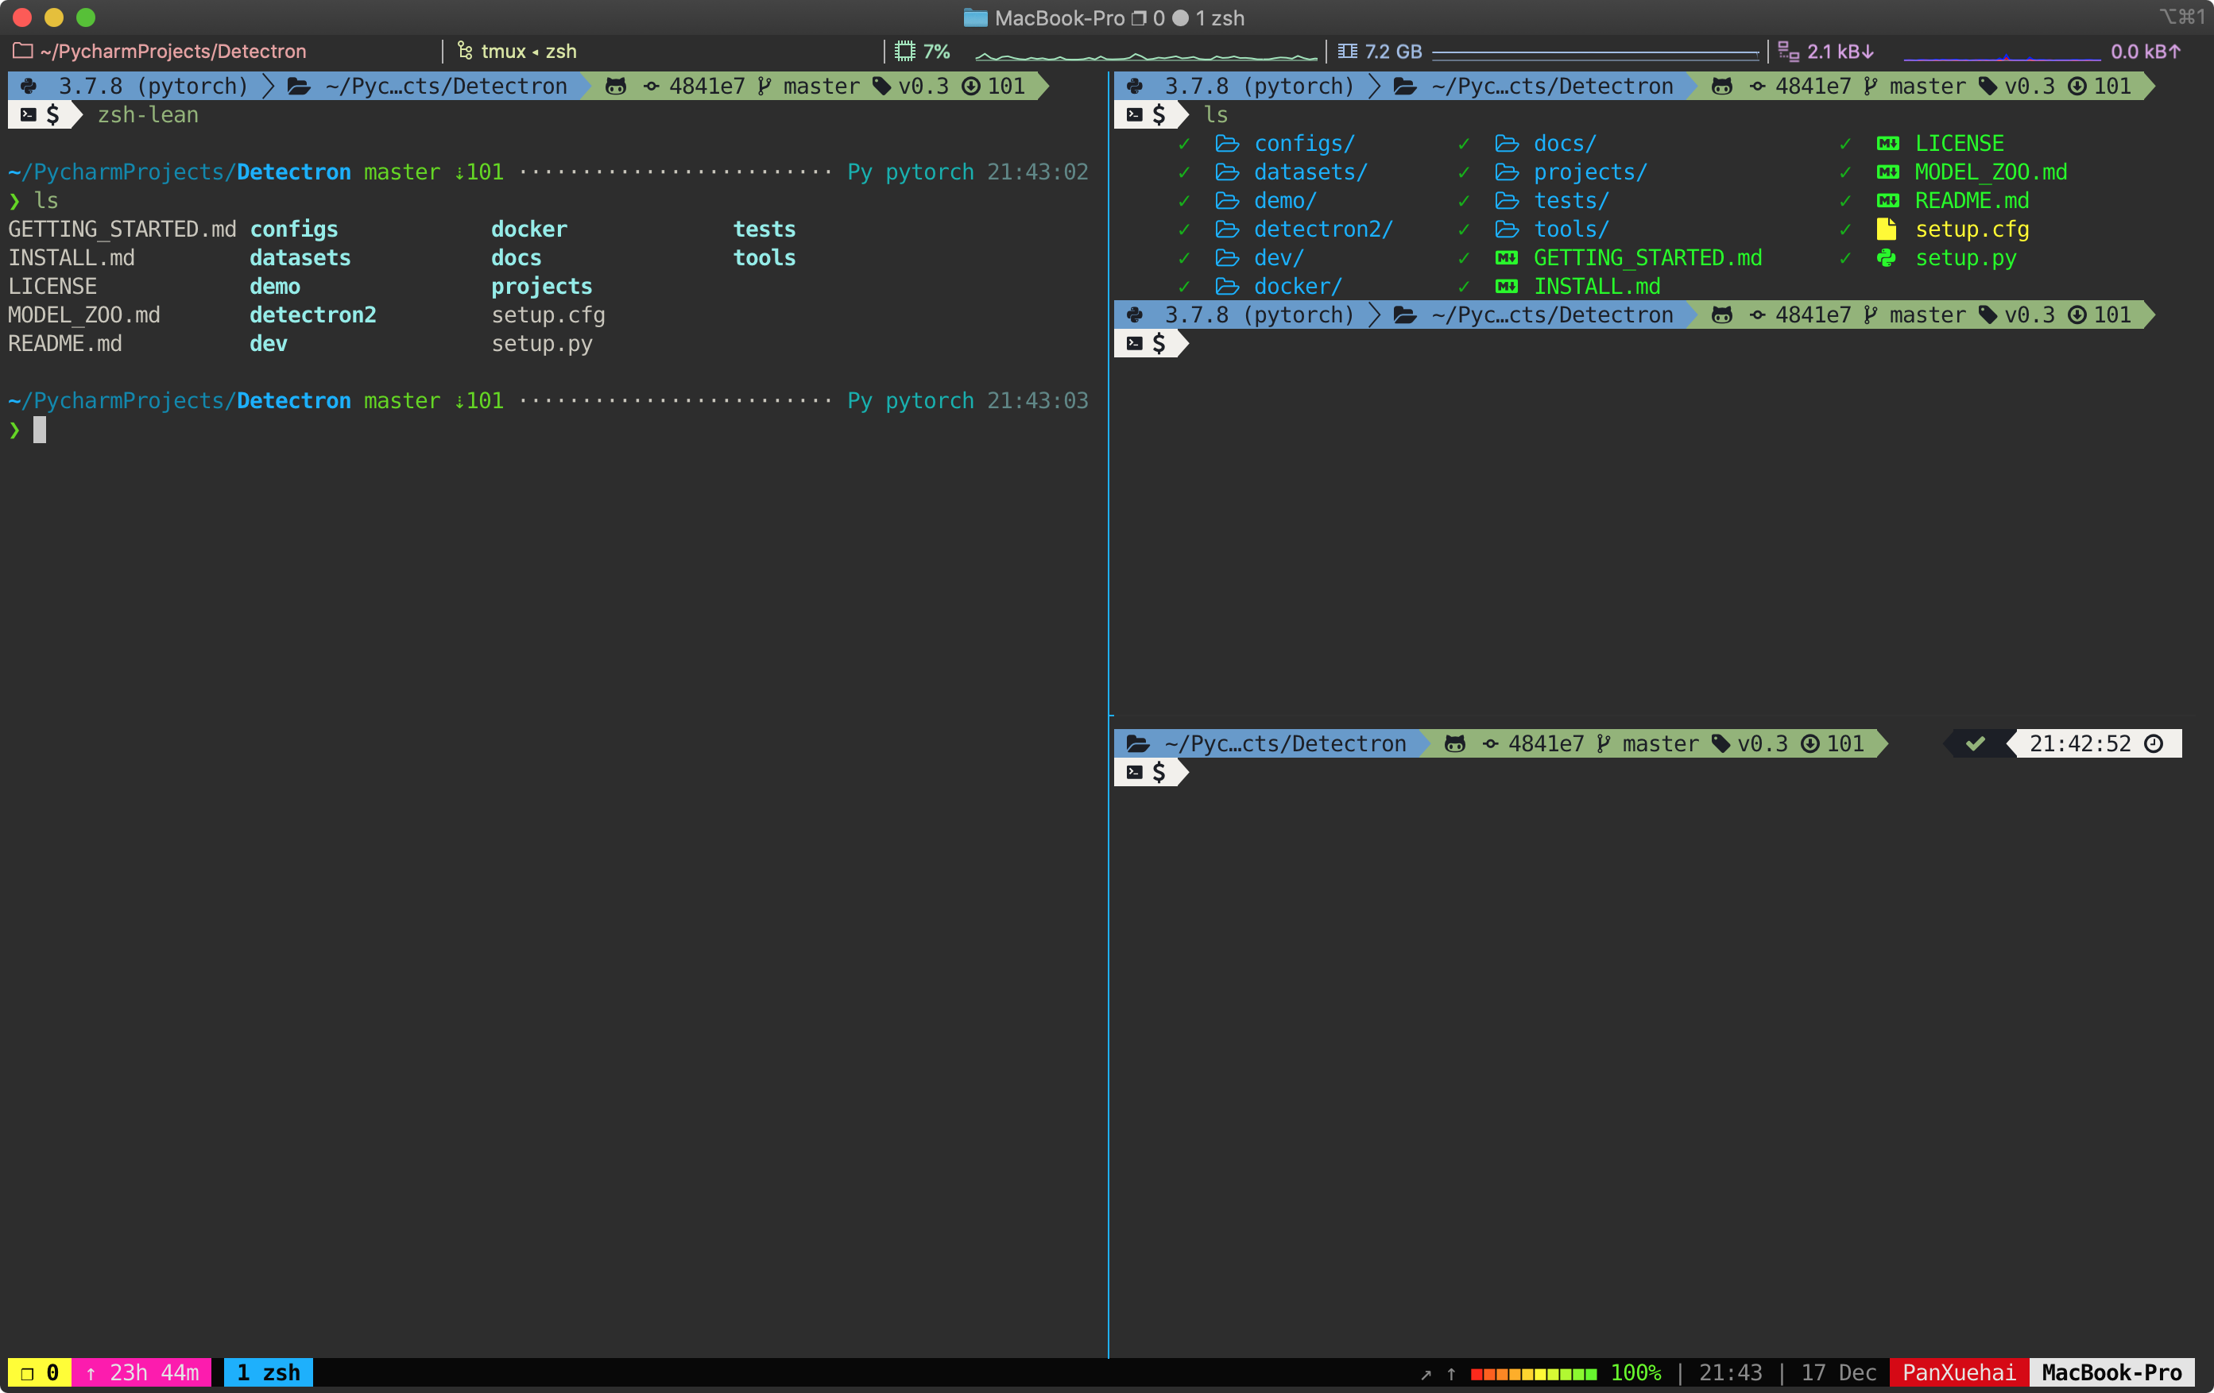Image resolution: width=2214 pixels, height=1393 pixels.
Task: Click the Python icon in the left pane prompt
Action: point(29,87)
